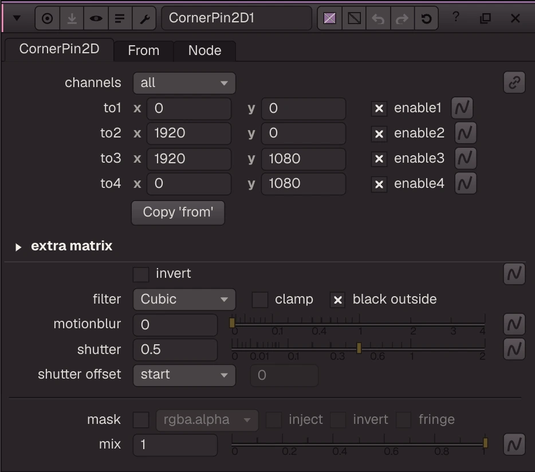The height and width of the screenshot is (472, 535).
Task: Click the diagonal-slash square icon in the header
Action: click(354, 18)
